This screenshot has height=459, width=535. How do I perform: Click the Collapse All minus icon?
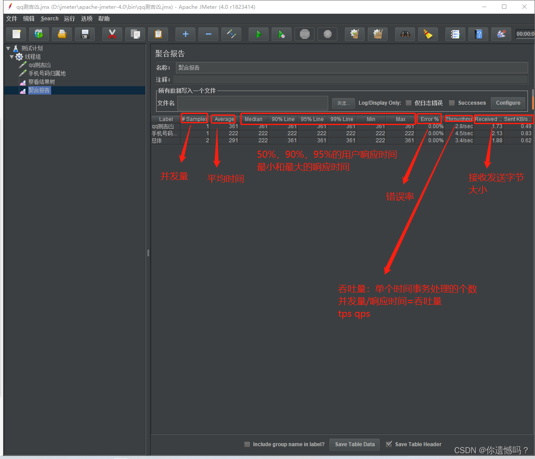(x=209, y=34)
